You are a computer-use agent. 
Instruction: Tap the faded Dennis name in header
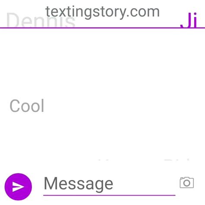coord(41,20)
